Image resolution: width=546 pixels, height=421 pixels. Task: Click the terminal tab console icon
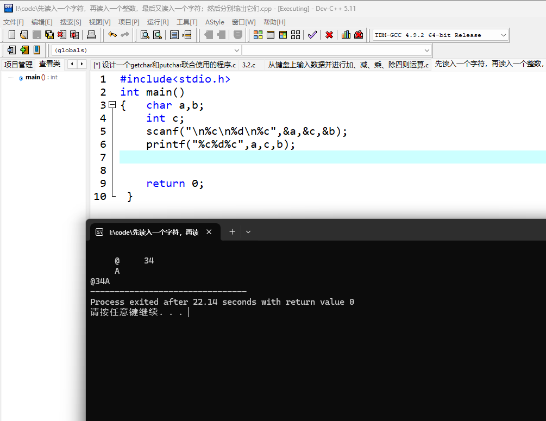[x=99, y=233]
